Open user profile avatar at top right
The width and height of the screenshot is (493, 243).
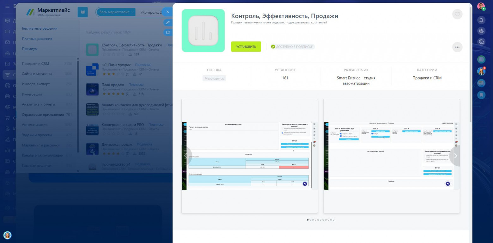point(481,7)
